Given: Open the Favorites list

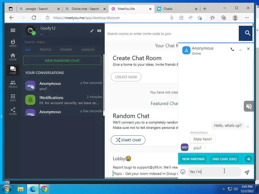Looking at the screenshot, I should click(x=212, y=18).
